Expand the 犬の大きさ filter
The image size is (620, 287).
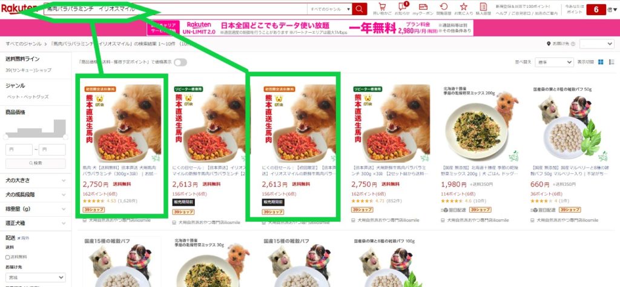(x=36, y=180)
